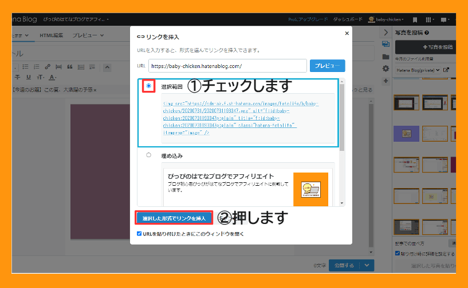Click the plus add-feature sidebar icon
Screen dimensions: 468x288
coord(386,81)
